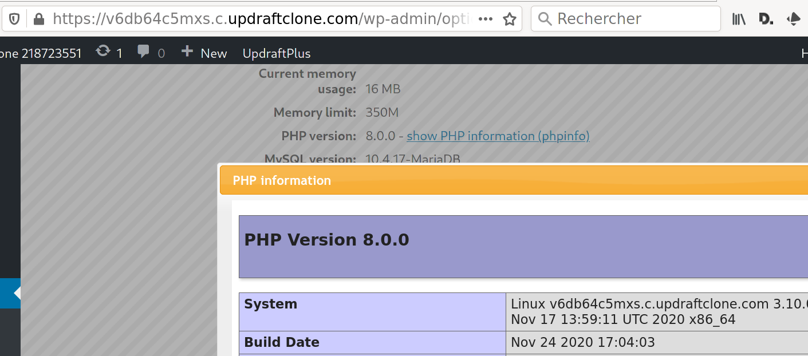Image resolution: width=808 pixels, height=356 pixels.
Task: Bookmark this page with the star
Action: 509,19
